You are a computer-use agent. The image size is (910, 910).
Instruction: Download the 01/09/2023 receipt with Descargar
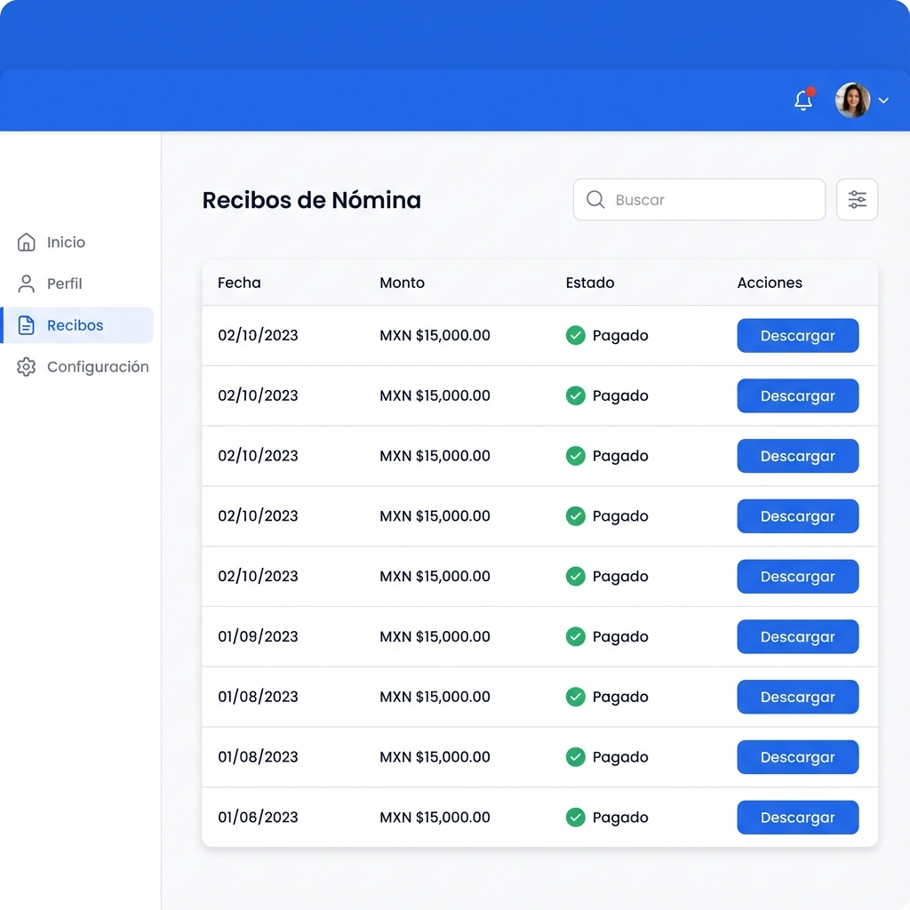coord(797,636)
